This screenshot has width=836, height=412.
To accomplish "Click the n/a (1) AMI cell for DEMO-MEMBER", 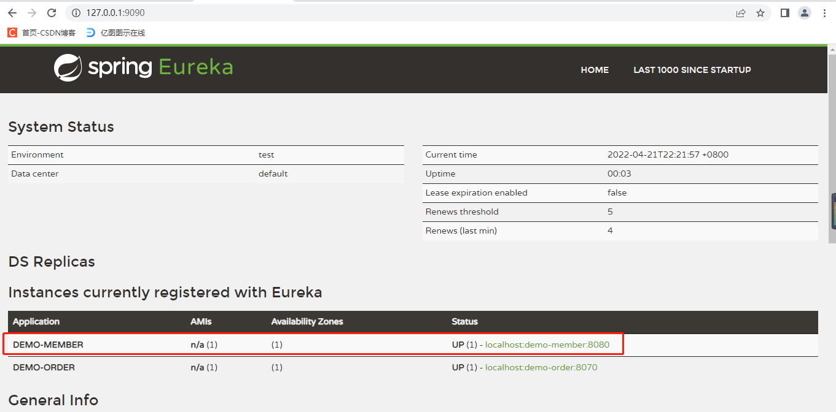I will pos(204,345).
